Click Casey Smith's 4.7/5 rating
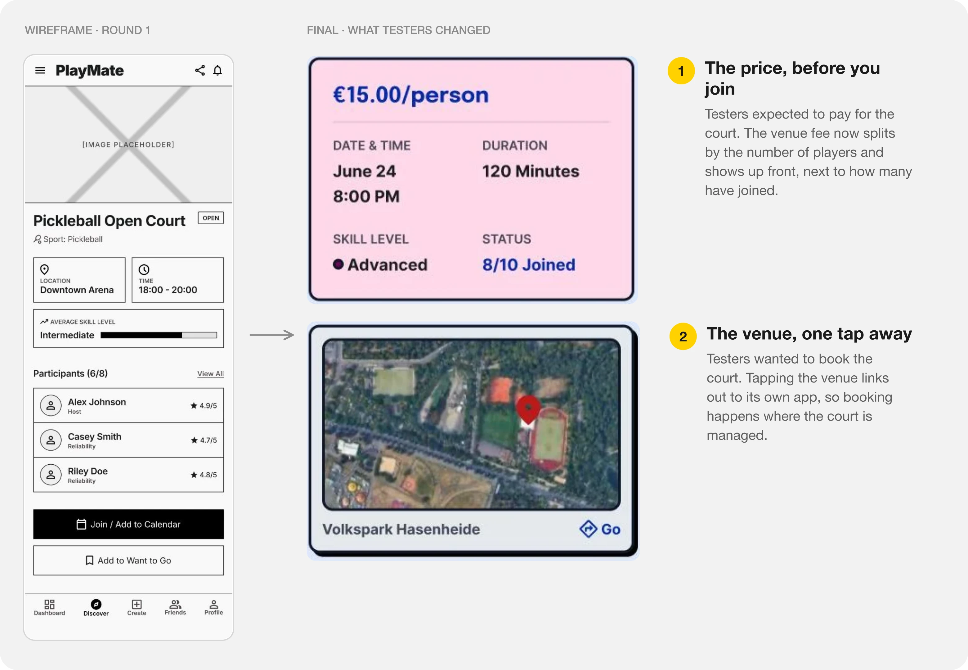Image resolution: width=968 pixels, height=670 pixels. coord(204,440)
